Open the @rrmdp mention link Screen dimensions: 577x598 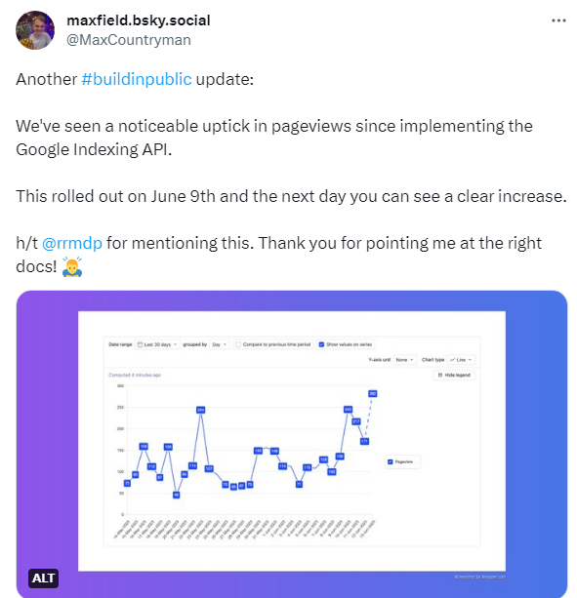click(72, 243)
